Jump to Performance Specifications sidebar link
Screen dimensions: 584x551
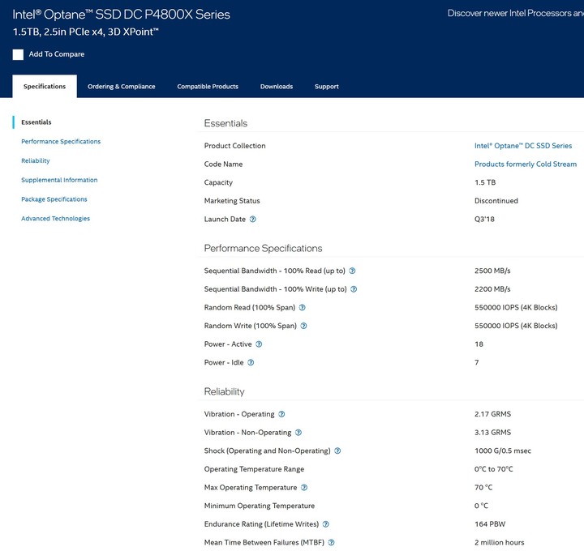(61, 141)
